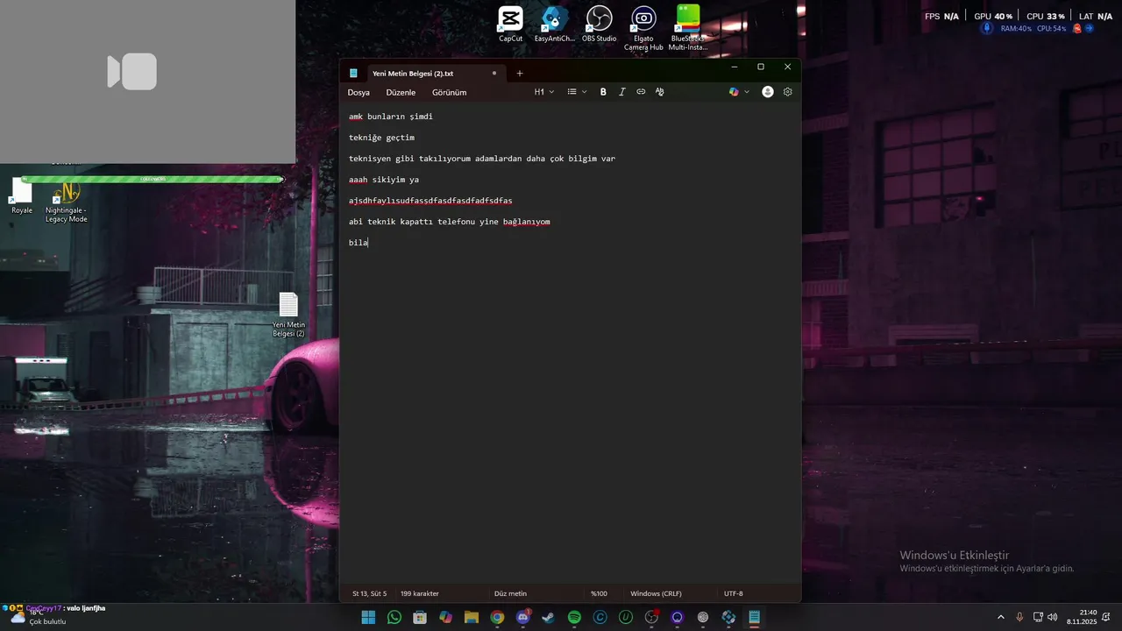The image size is (1122, 631).
Task: Open Google Chrome from the taskbar
Action: coord(497,618)
